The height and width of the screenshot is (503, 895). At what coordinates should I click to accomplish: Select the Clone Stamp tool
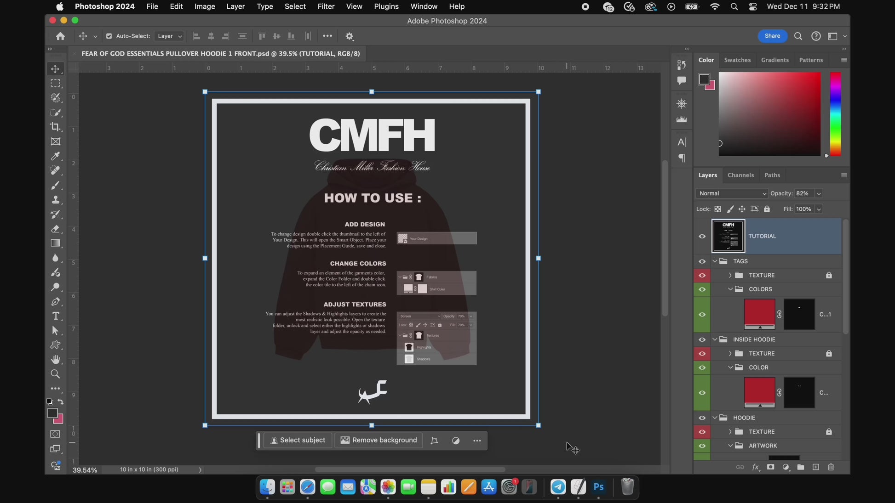pyautogui.click(x=55, y=200)
